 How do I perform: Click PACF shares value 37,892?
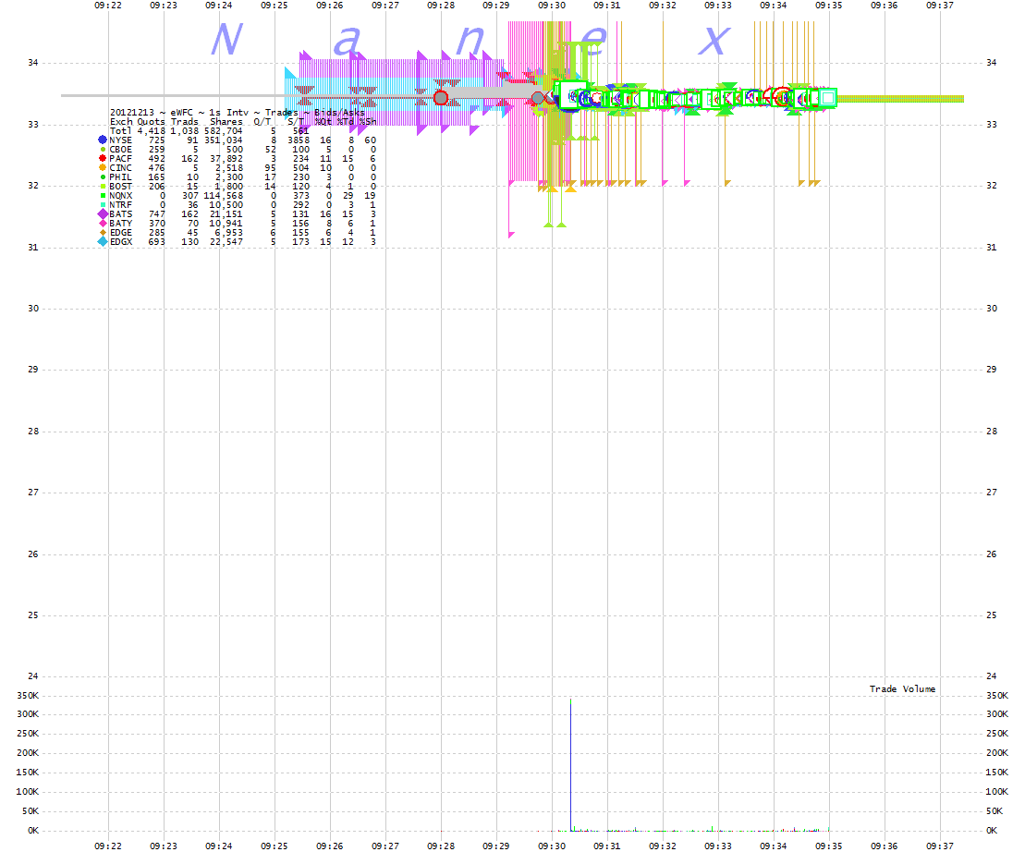(226, 158)
